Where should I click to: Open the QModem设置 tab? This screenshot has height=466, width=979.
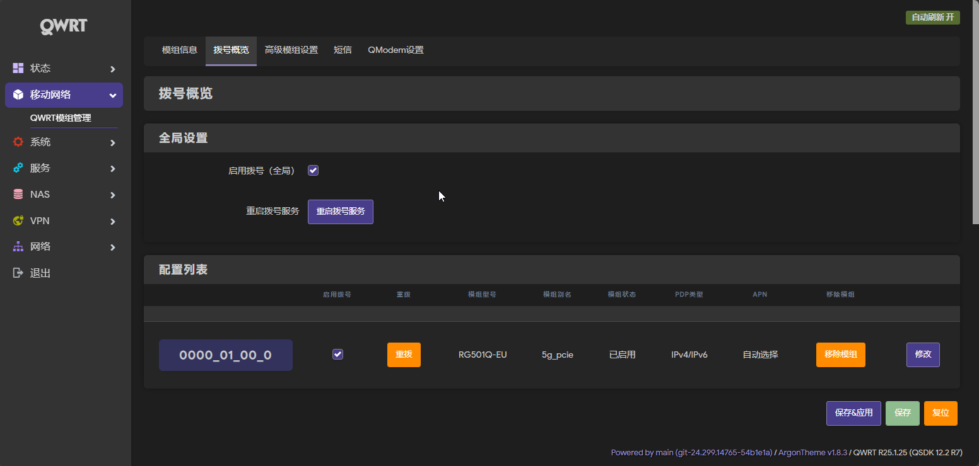coord(396,49)
